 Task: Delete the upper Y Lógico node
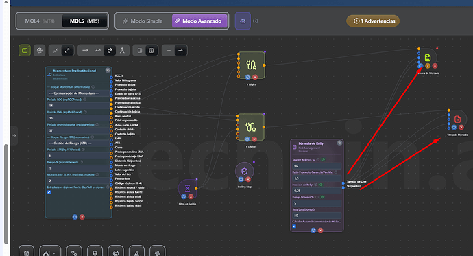coord(255,78)
